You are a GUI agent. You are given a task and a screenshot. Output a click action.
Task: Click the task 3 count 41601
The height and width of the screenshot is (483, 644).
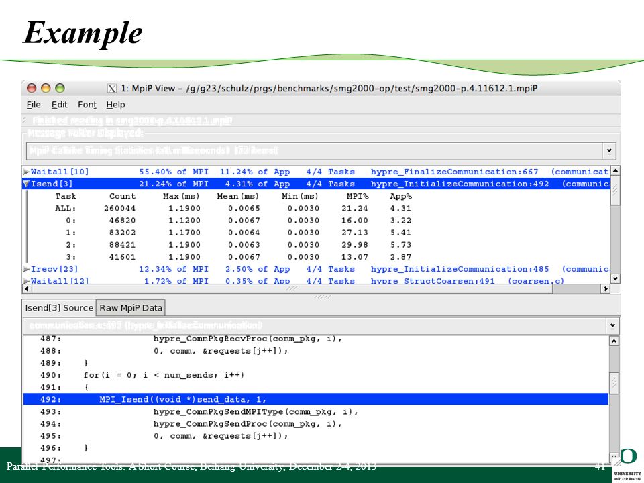122,257
